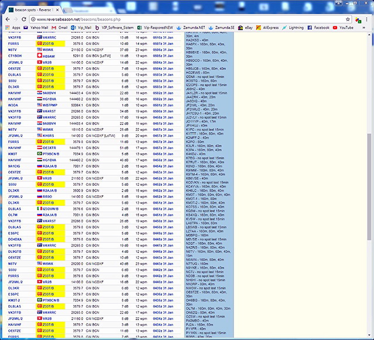Open the eBay bookmark
This screenshot has height=340, width=374.
click(245, 27)
